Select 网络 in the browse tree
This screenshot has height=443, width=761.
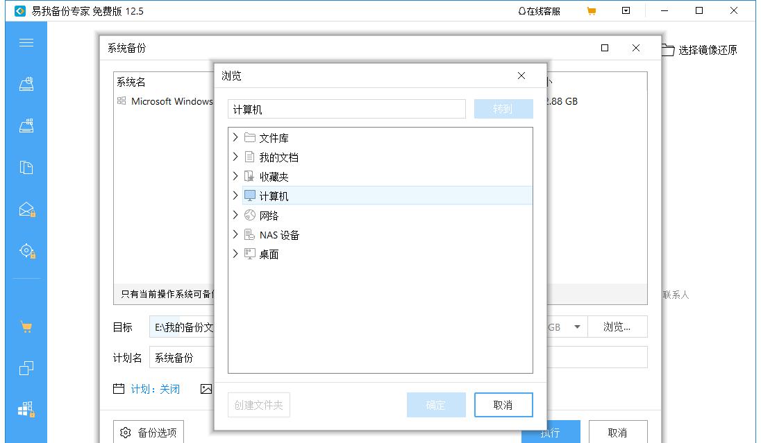coord(269,216)
